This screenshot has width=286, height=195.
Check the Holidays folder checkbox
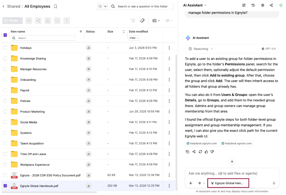[x=5, y=48]
